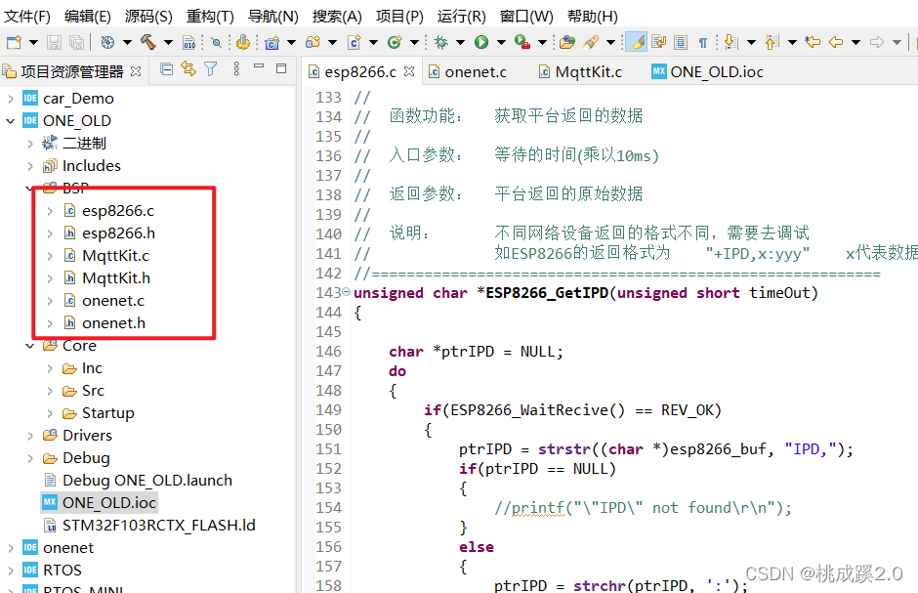Open dropdown arrow next to hammer Build
918x593 pixels.
point(168,42)
